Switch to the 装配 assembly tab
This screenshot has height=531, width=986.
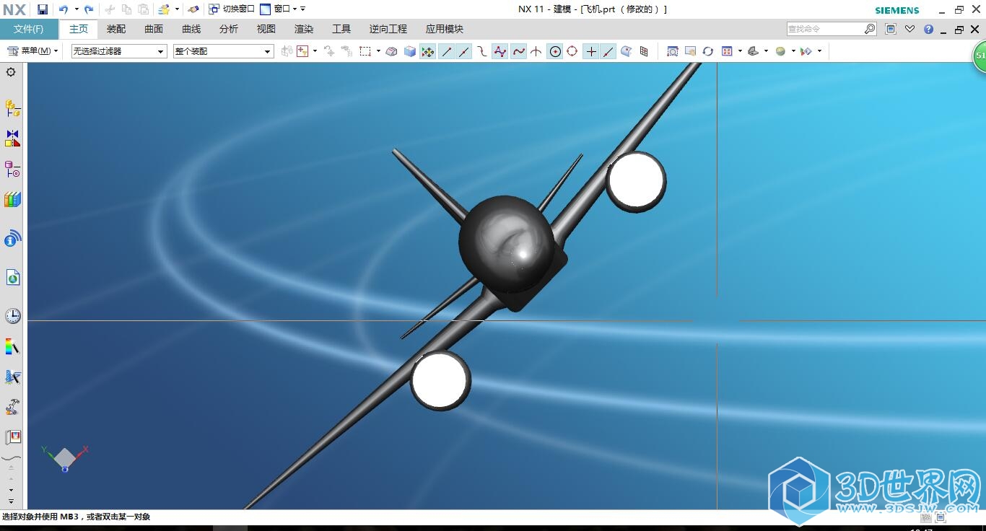point(116,29)
